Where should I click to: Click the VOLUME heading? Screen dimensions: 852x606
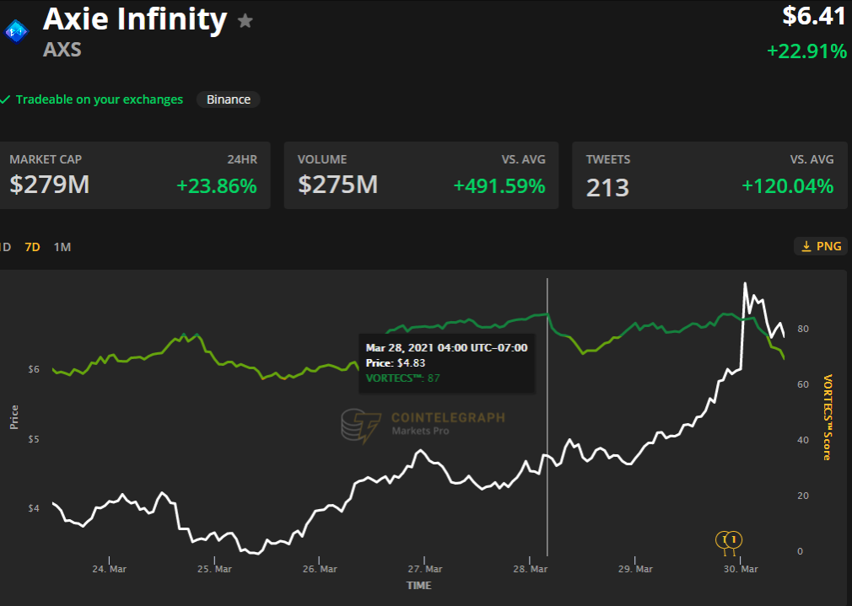pos(322,159)
